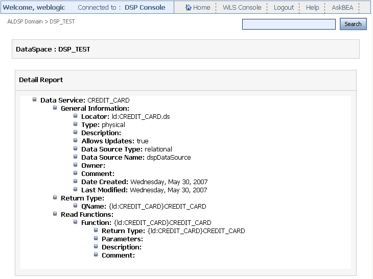Click the bullet beside Function's Description
The width and height of the screenshot is (373, 279).
point(96,246)
